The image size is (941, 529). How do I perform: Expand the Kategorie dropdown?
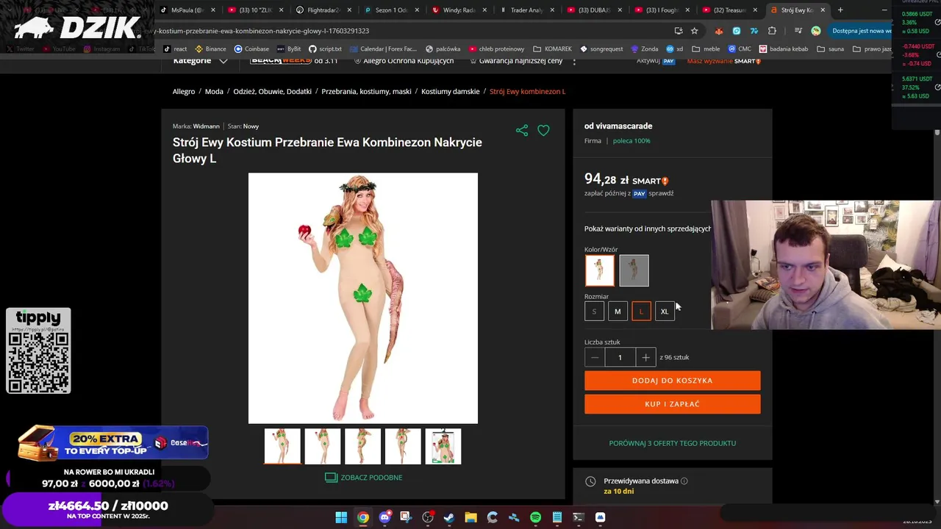[200, 61]
